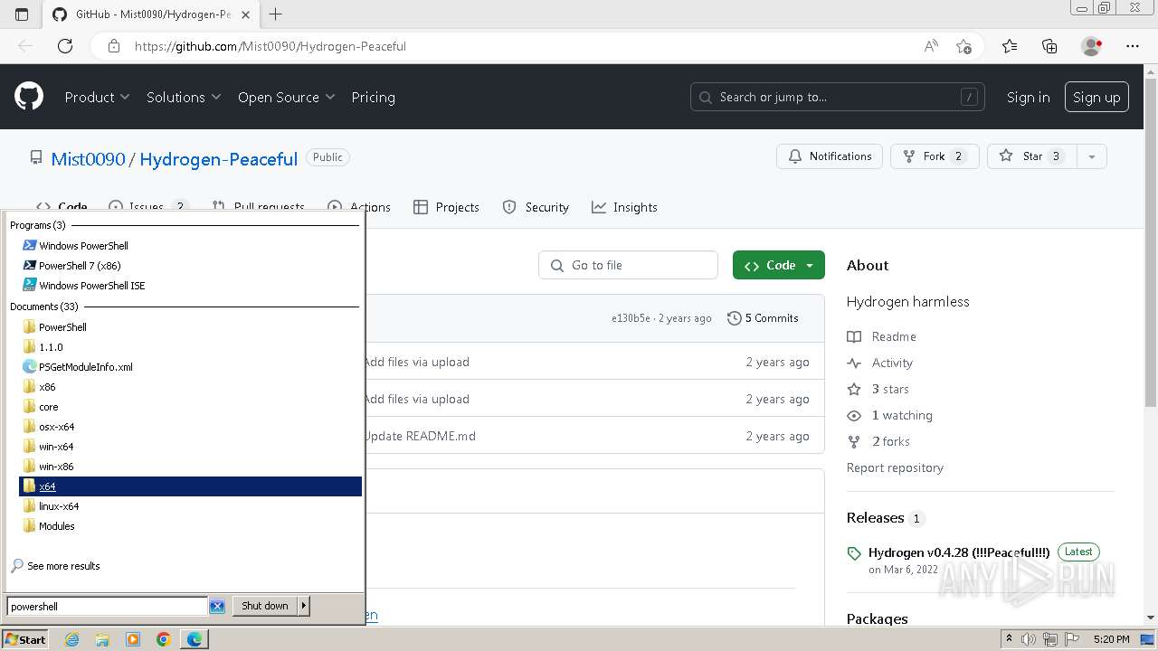
Task: Open the Pricing page
Action: [x=373, y=97]
